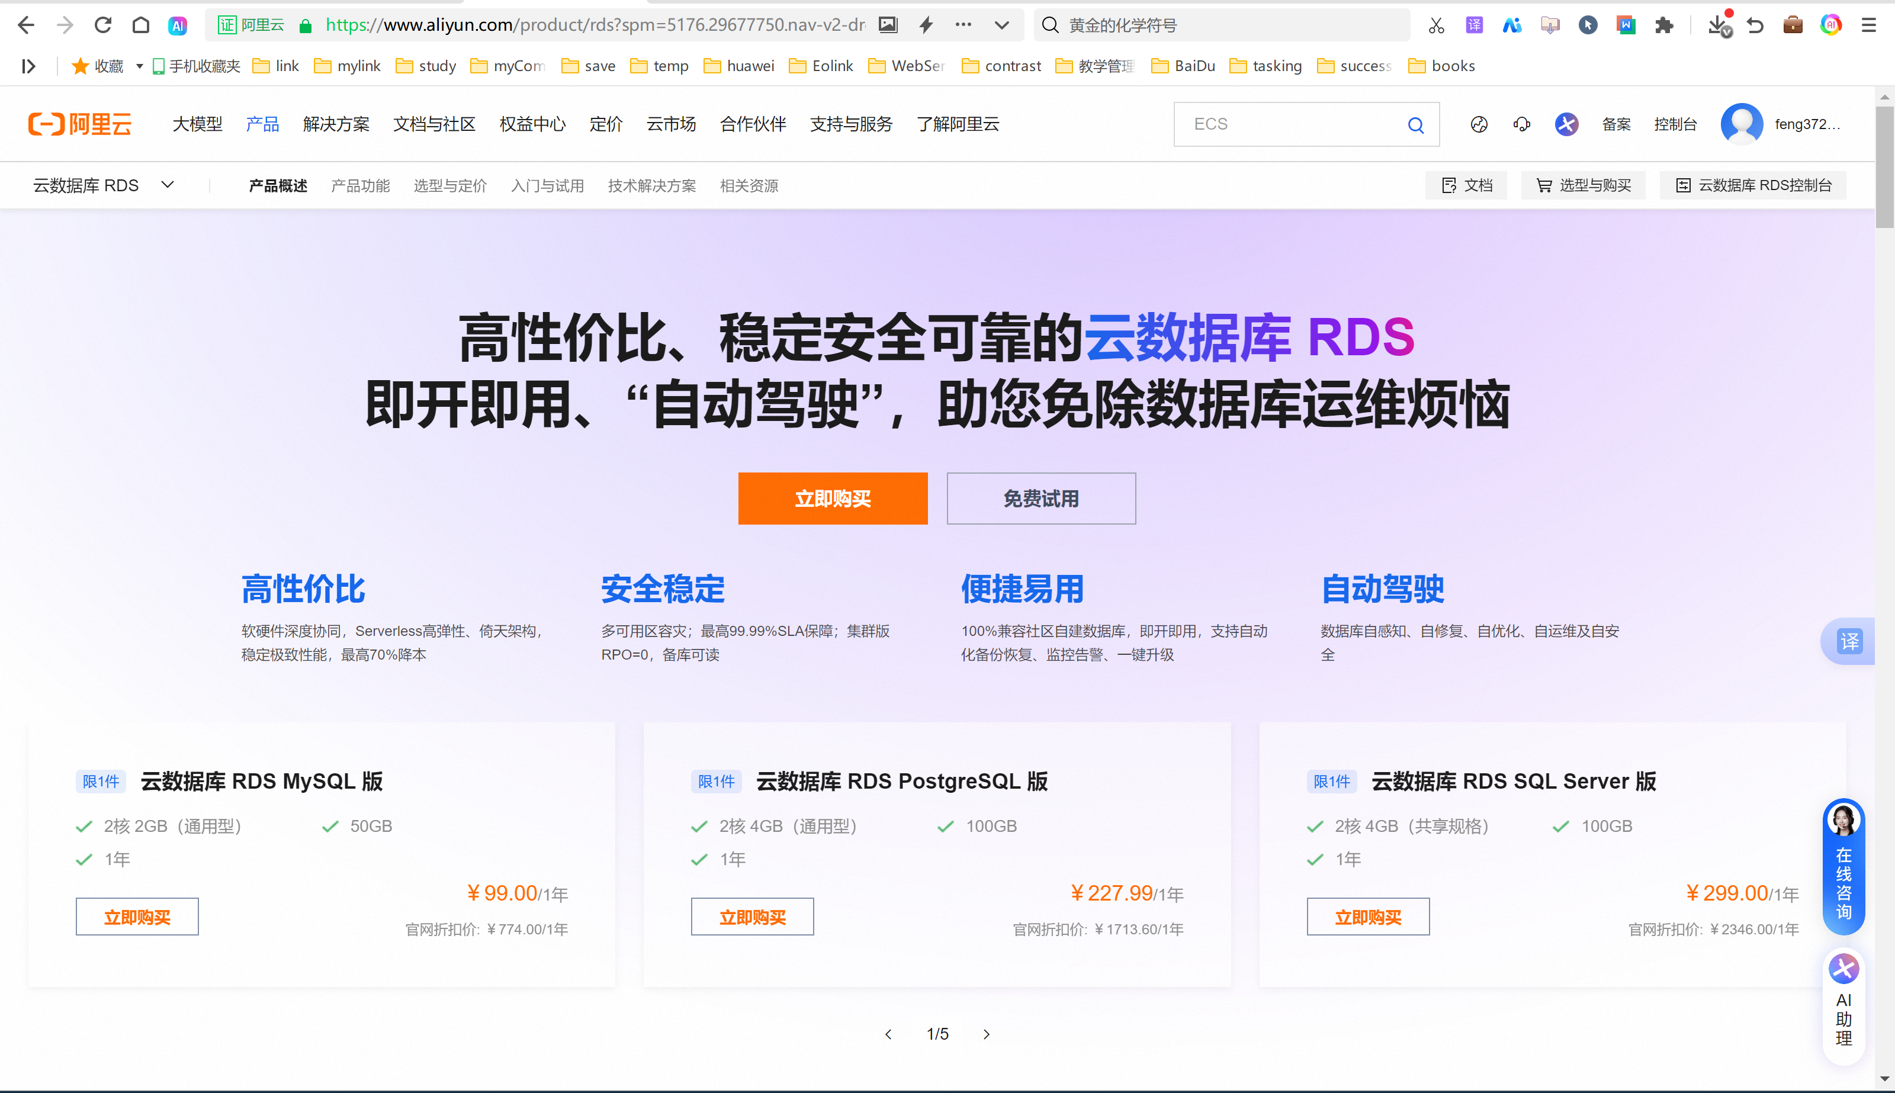The width and height of the screenshot is (1895, 1093).
Task: Click the headset customer service icon
Action: (x=1522, y=124)
